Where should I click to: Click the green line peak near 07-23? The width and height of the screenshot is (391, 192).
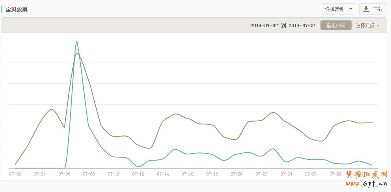(274, 112)
